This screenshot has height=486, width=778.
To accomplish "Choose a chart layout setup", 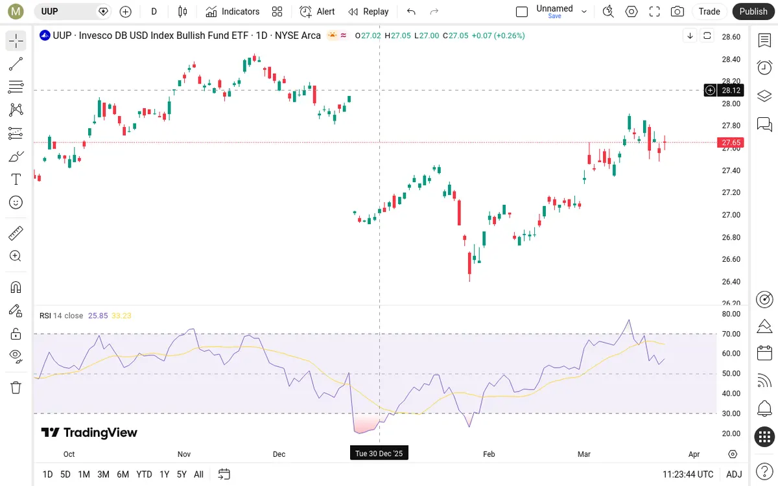I will 522,11.
